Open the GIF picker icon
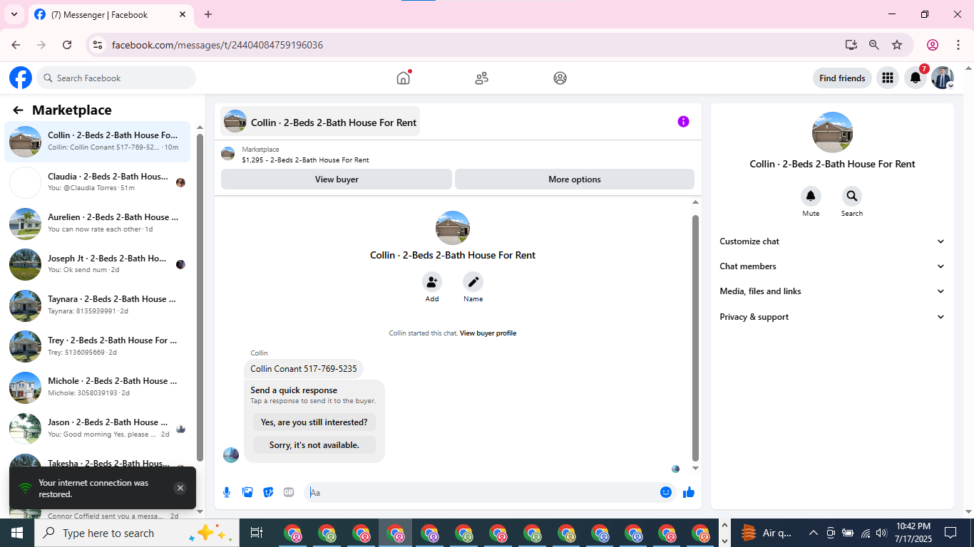 point(289,492)
